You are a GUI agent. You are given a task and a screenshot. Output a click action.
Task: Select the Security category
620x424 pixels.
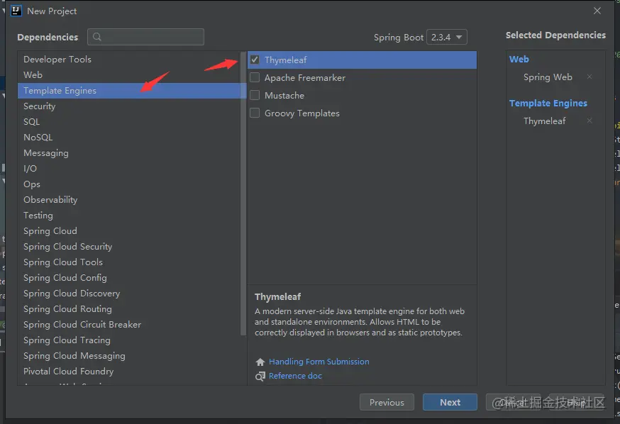click(129, 106)
